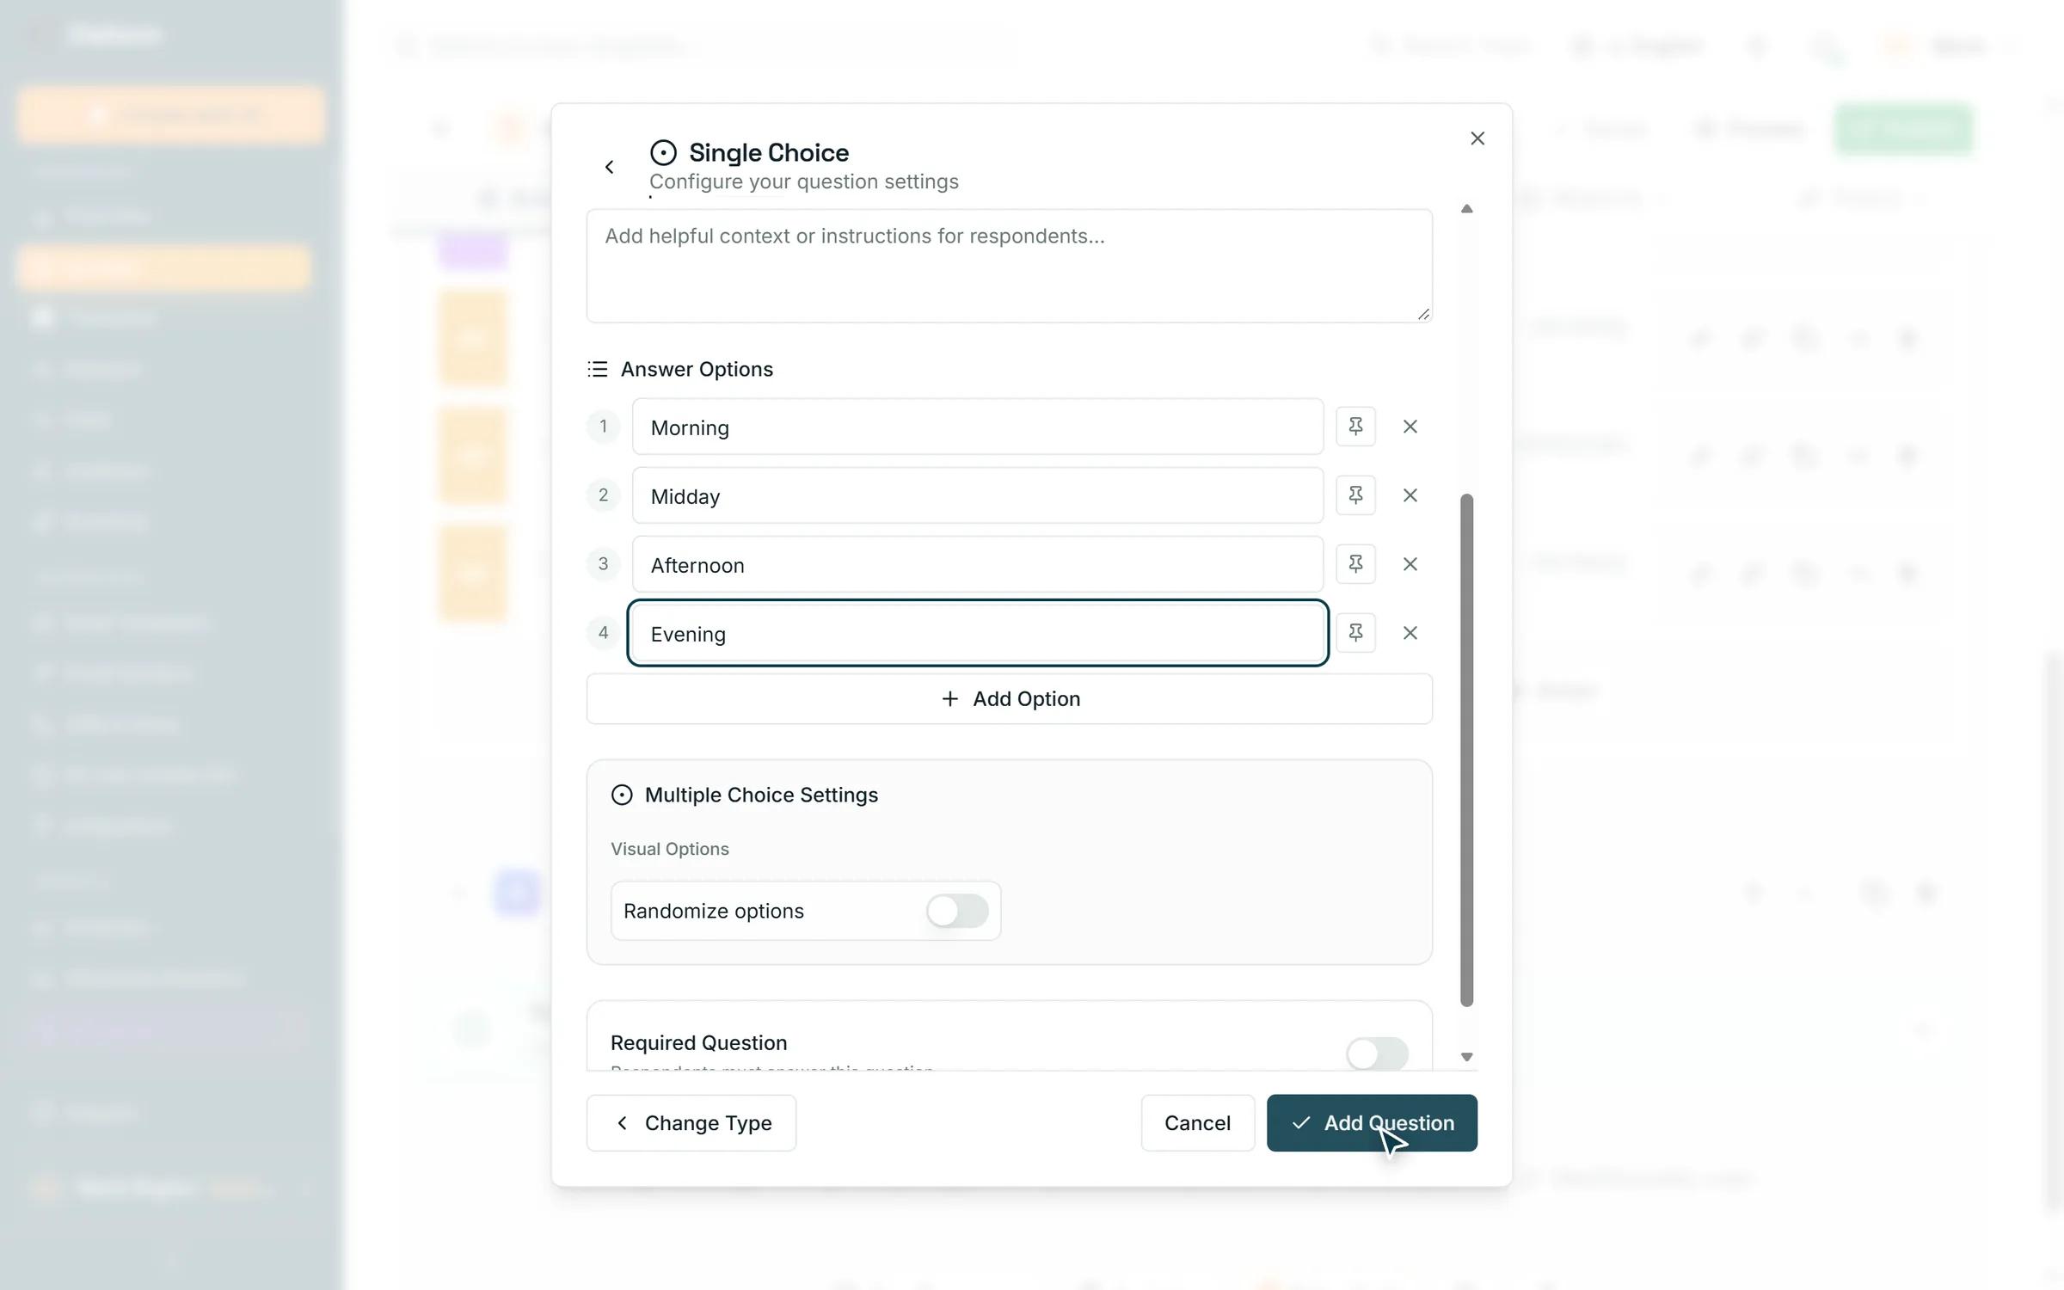This screenshot has width=2064, height=1290.
Task: Toggle Randomize options switch
Action: tap(957, 911)
